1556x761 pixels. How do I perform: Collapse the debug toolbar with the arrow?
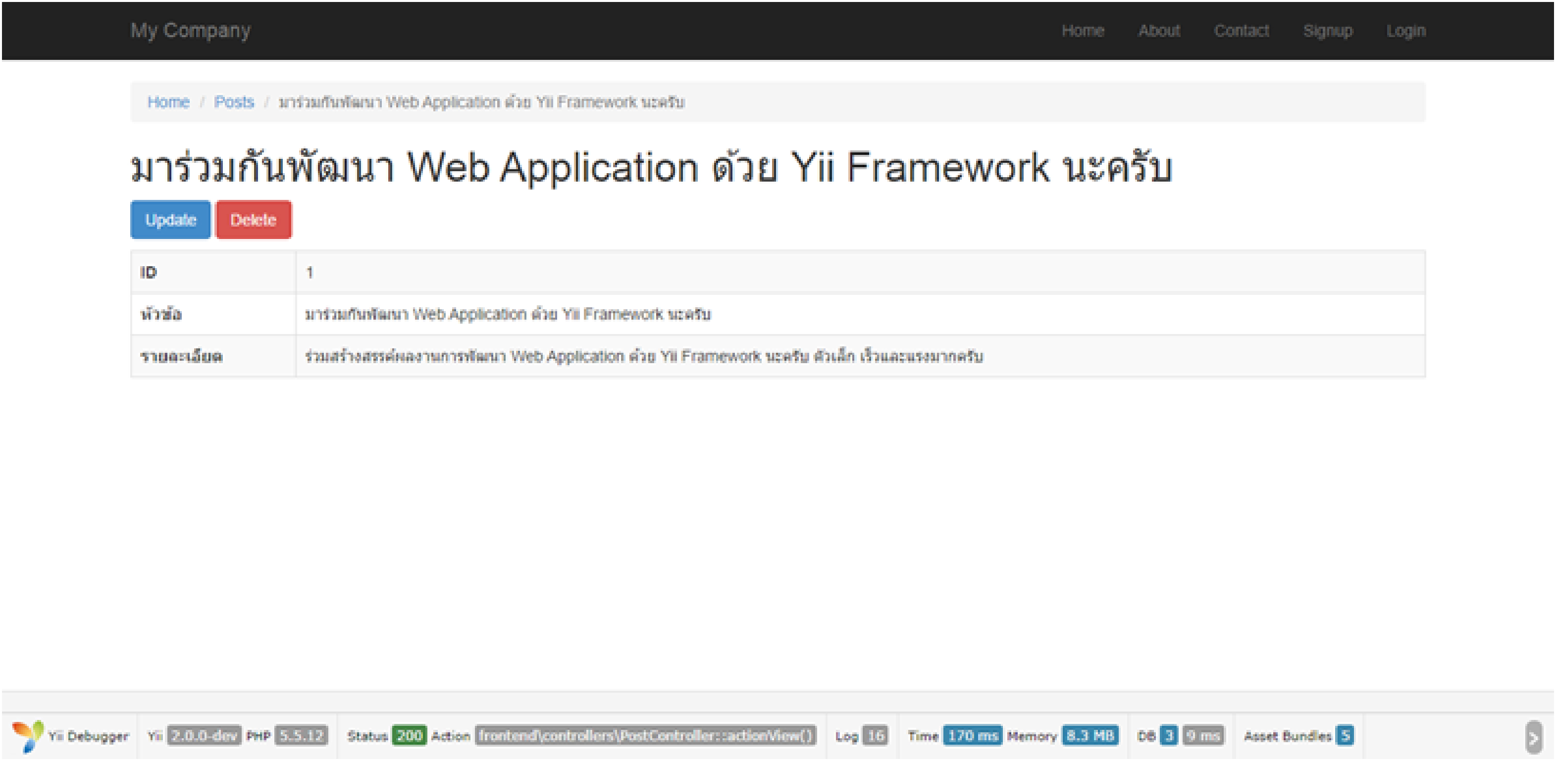1533,737
